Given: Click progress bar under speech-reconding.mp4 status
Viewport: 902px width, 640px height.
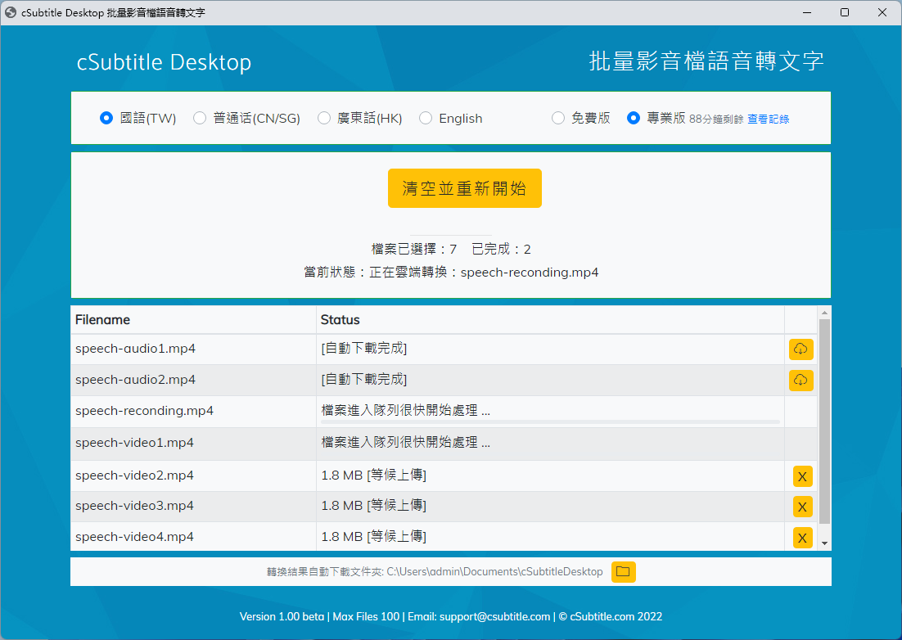Looking at the screenshot, I should (x=551, y=422).
